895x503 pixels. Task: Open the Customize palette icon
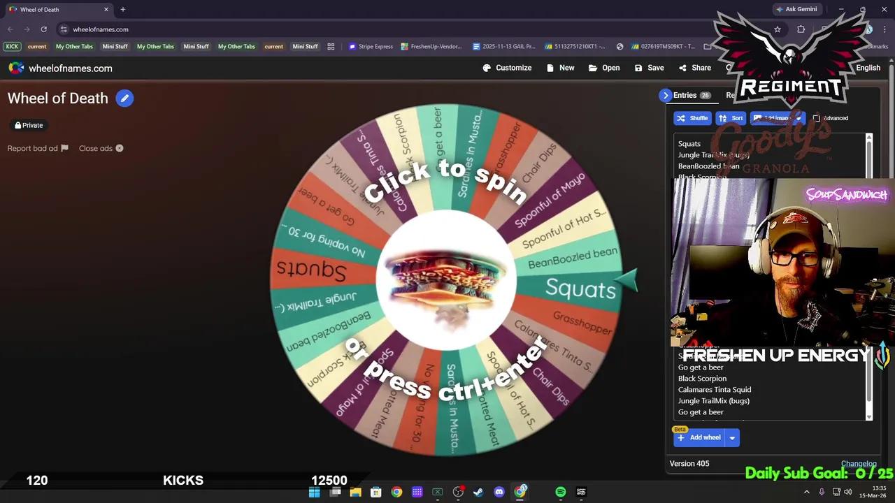[x=487, y=68]
